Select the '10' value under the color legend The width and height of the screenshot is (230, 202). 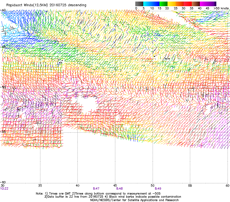pos(152,8)
